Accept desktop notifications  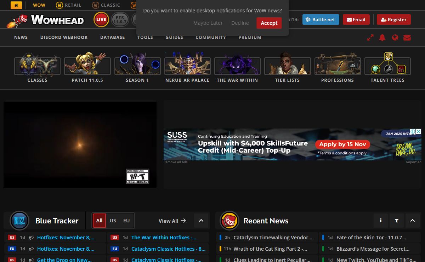[x=269, y=23]
